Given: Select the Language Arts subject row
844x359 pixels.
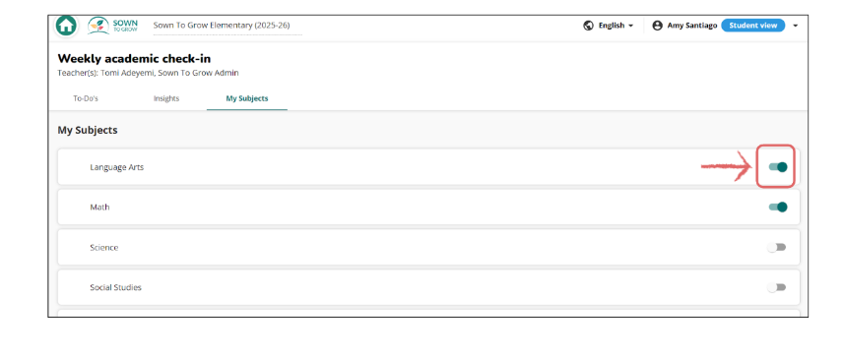Looking at the screenshot, I should [428, 167].
